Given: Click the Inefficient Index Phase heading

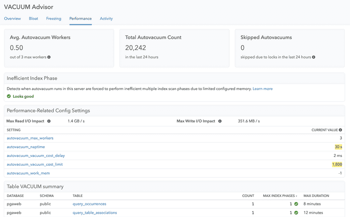Looking at the screenshot, I should pos(32,78).
